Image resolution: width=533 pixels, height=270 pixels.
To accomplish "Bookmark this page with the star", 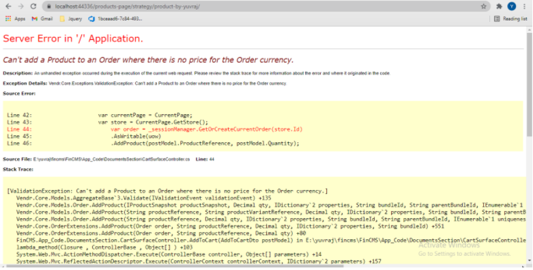I will [483, 6].
